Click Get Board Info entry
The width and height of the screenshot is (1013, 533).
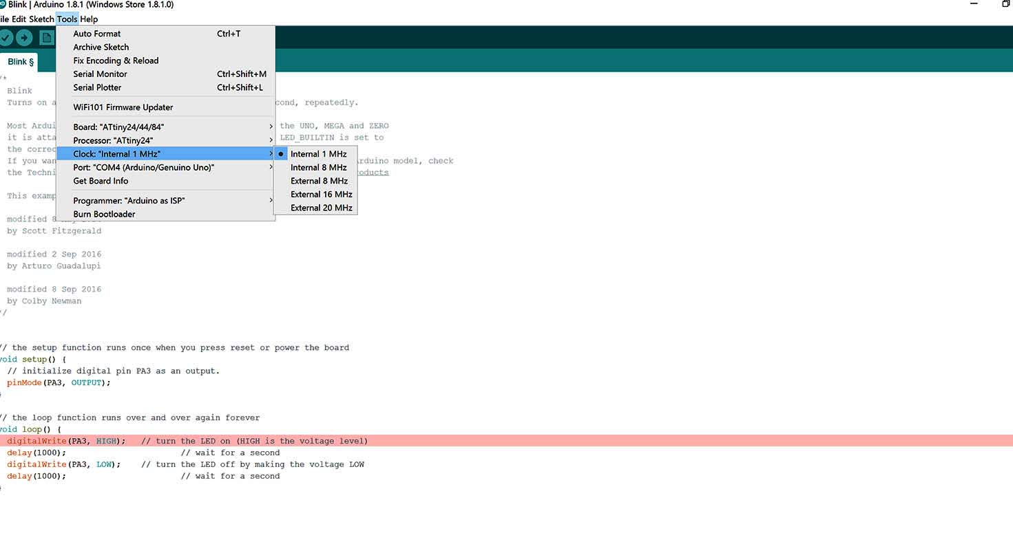tap(165, 181)
